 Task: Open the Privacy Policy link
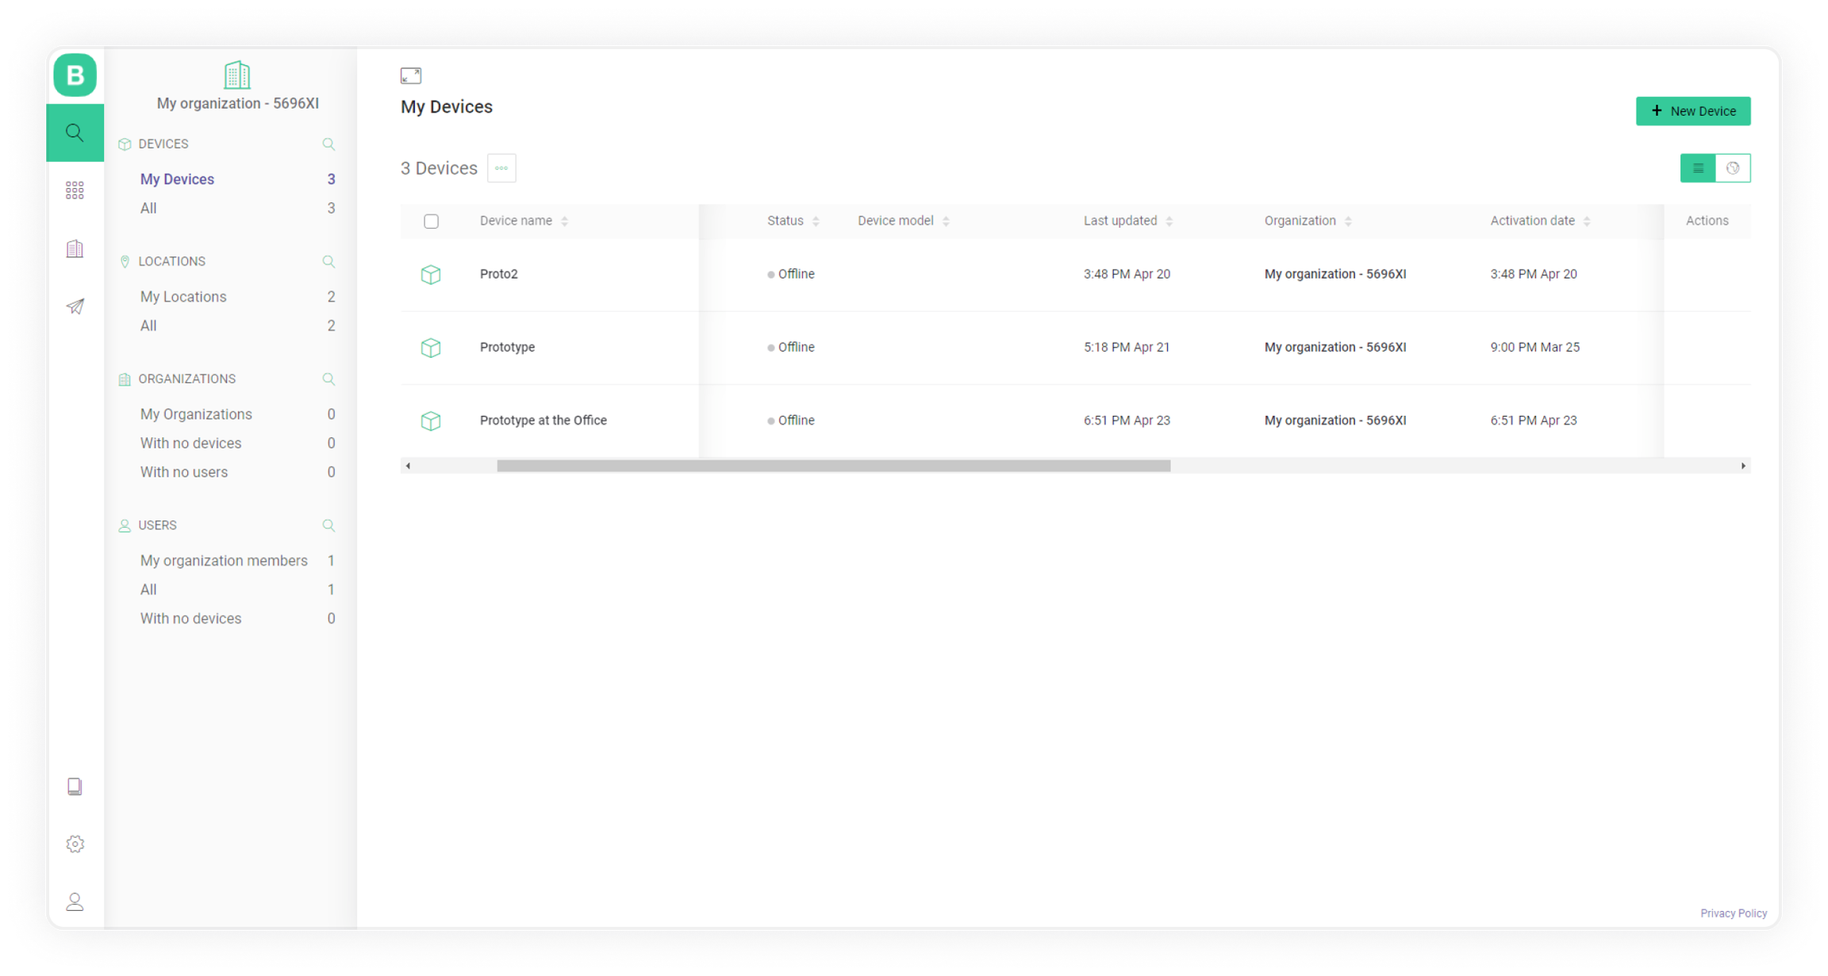[x=1733, y=913]
